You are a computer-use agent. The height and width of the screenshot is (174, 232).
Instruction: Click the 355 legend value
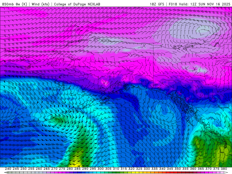(x=185, y=169)
